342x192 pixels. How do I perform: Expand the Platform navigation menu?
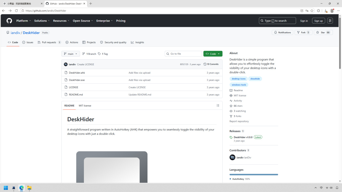[24, 21]
